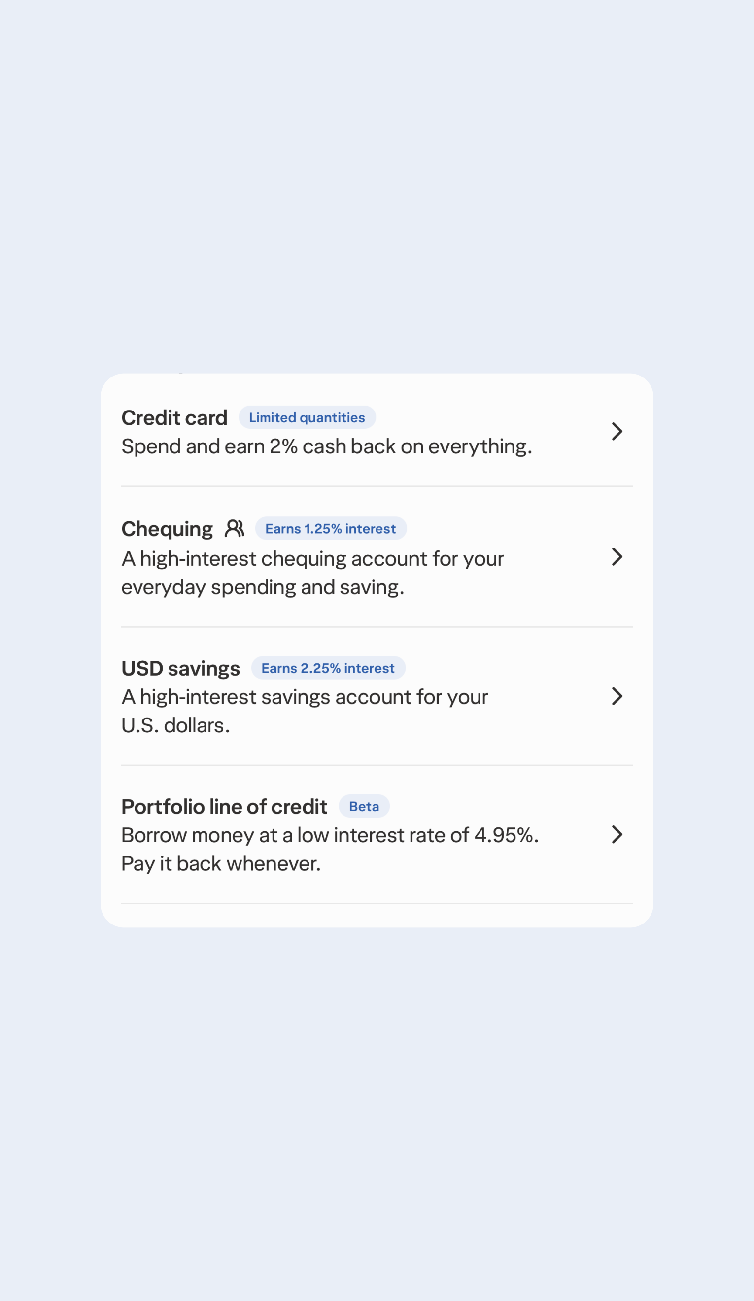Viewport: 754px width, 1301px height.
Task: Click the 2% cash back description text
Action: pyautogui.click(x=326, y=446)
